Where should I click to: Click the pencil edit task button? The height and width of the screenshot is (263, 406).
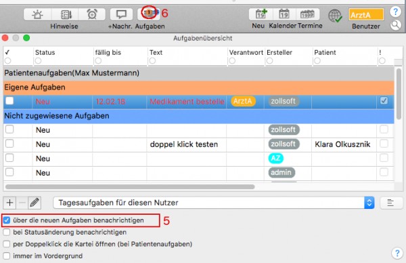pyautogui.click(x=35, y=203)
